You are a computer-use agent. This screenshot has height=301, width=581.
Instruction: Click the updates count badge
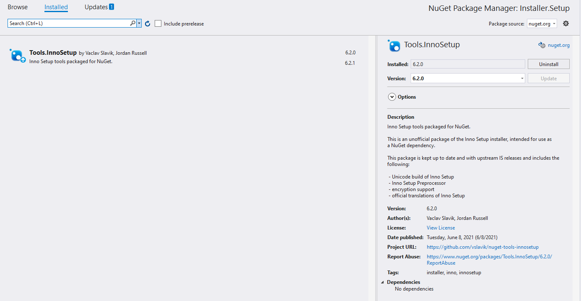point(112,6)
